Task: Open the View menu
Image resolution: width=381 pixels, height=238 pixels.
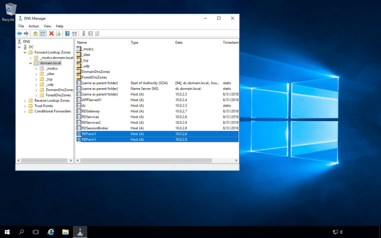Action: click(47, 26)
